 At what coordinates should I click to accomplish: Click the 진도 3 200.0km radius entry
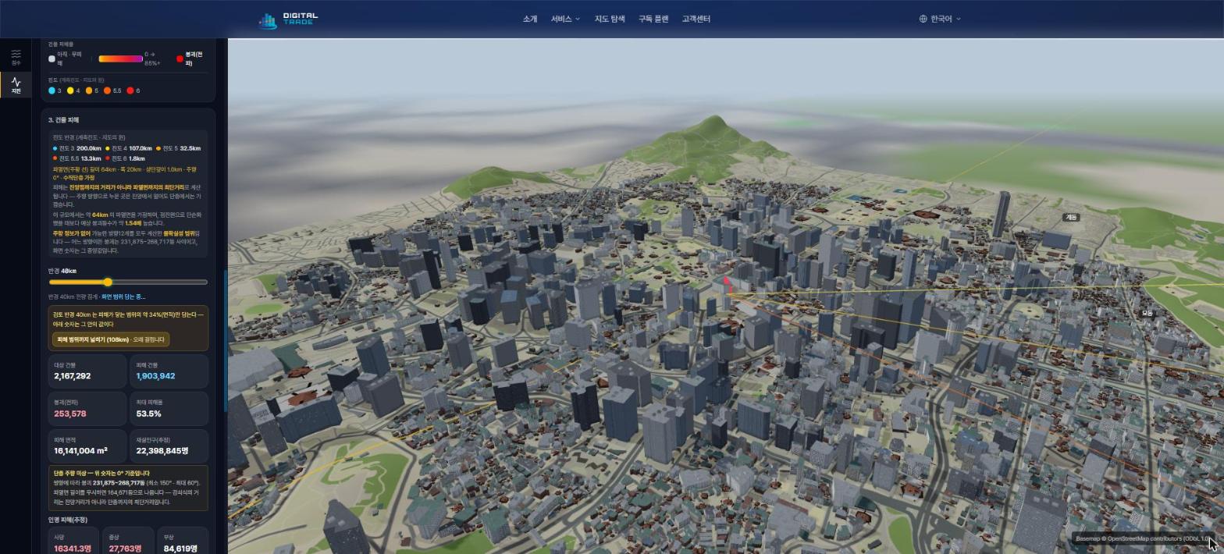tap(77, 148)
